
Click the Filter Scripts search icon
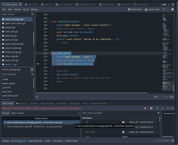(32, 14)
